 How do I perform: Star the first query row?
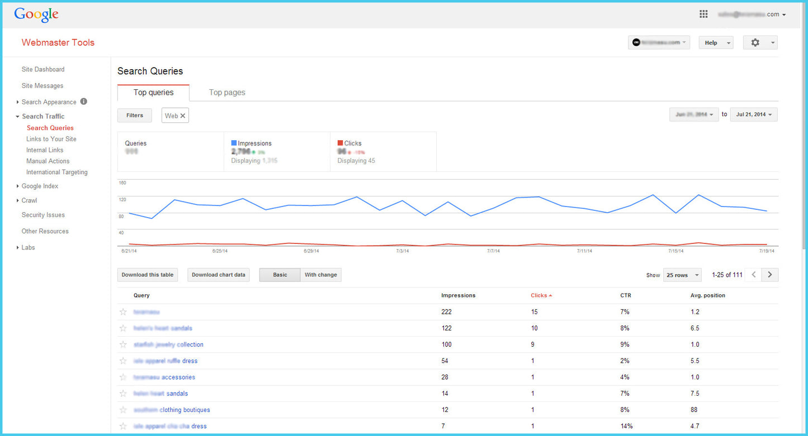[x=124, y=312]
